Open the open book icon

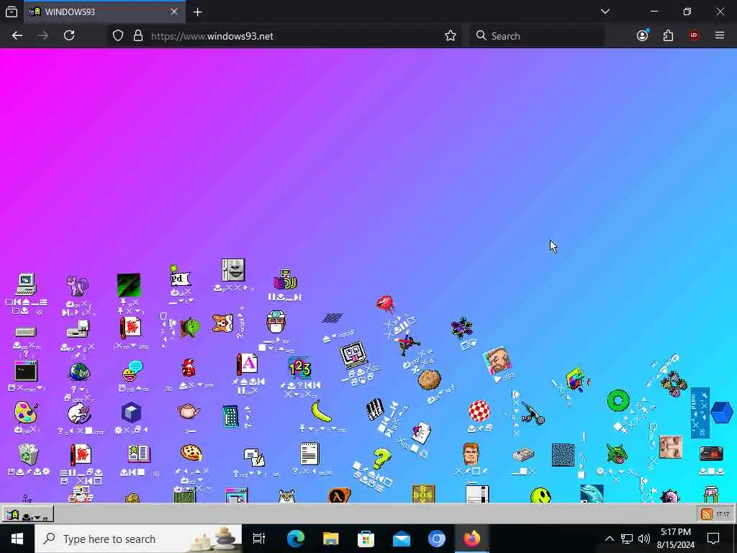click(139, 454)
